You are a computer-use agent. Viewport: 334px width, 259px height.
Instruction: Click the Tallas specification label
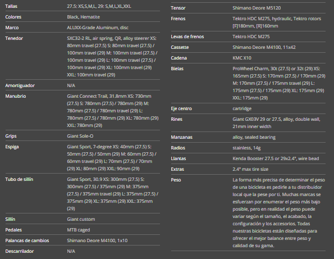click(11, 6)
